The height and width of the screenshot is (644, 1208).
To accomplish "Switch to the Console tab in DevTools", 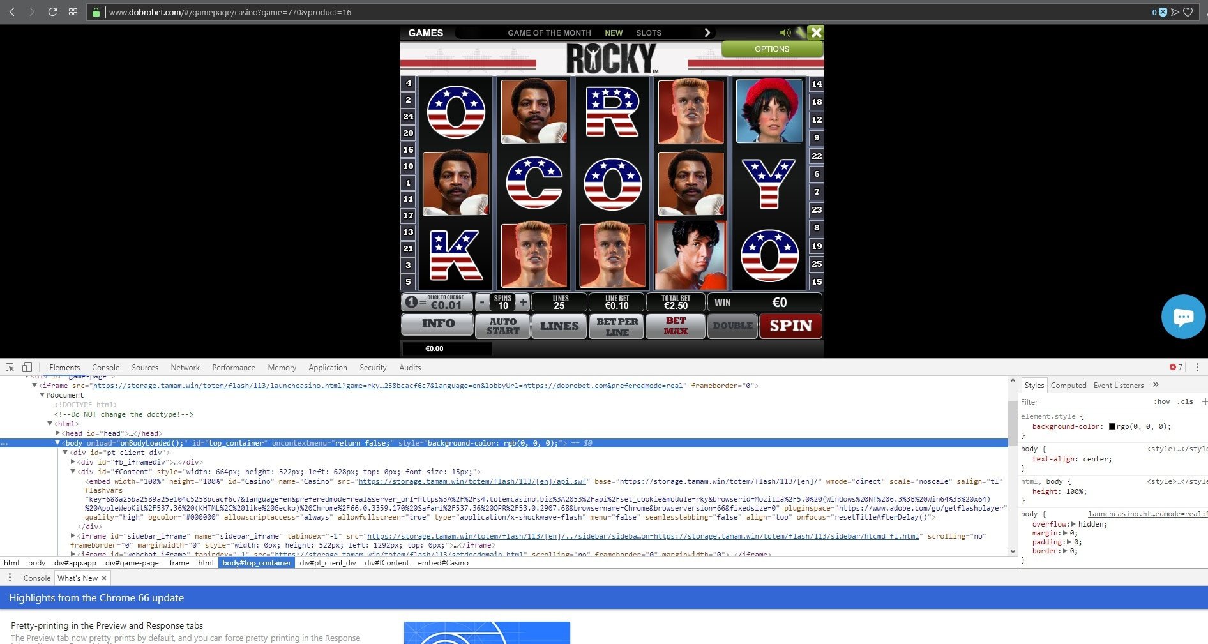I will click(105, 367).
